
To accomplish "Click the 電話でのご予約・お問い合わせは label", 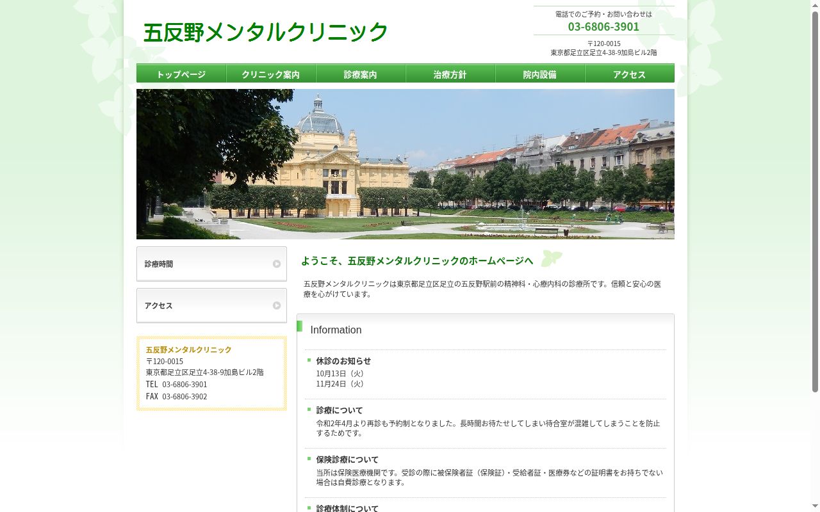I will click(x=603, y=14).
